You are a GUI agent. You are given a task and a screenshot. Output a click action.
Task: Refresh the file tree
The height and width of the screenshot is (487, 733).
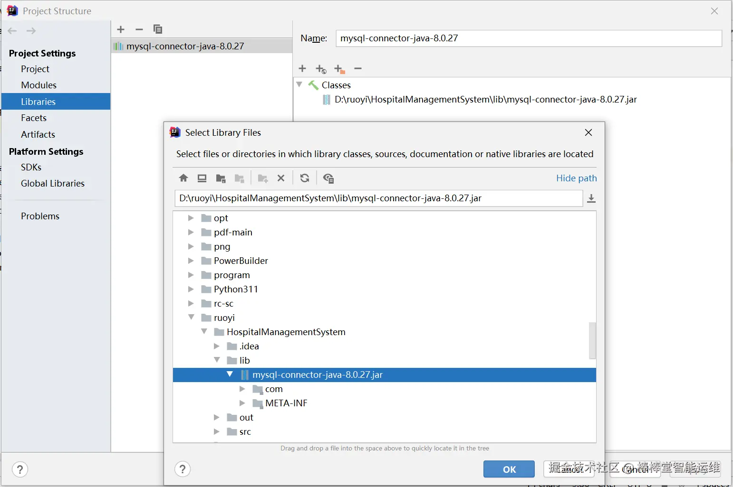tap(305, 178)
